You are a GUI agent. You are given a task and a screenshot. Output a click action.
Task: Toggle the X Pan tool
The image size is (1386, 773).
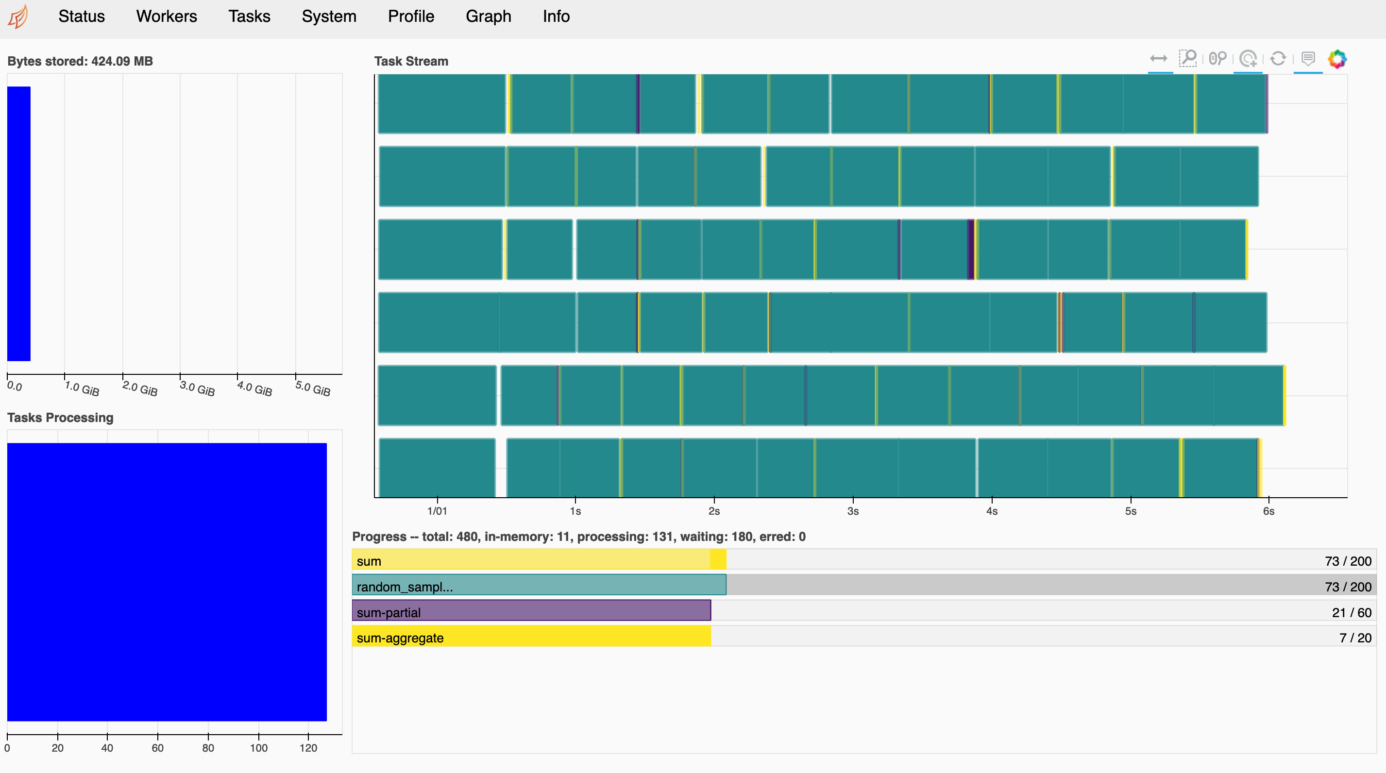click(1158, 59)
